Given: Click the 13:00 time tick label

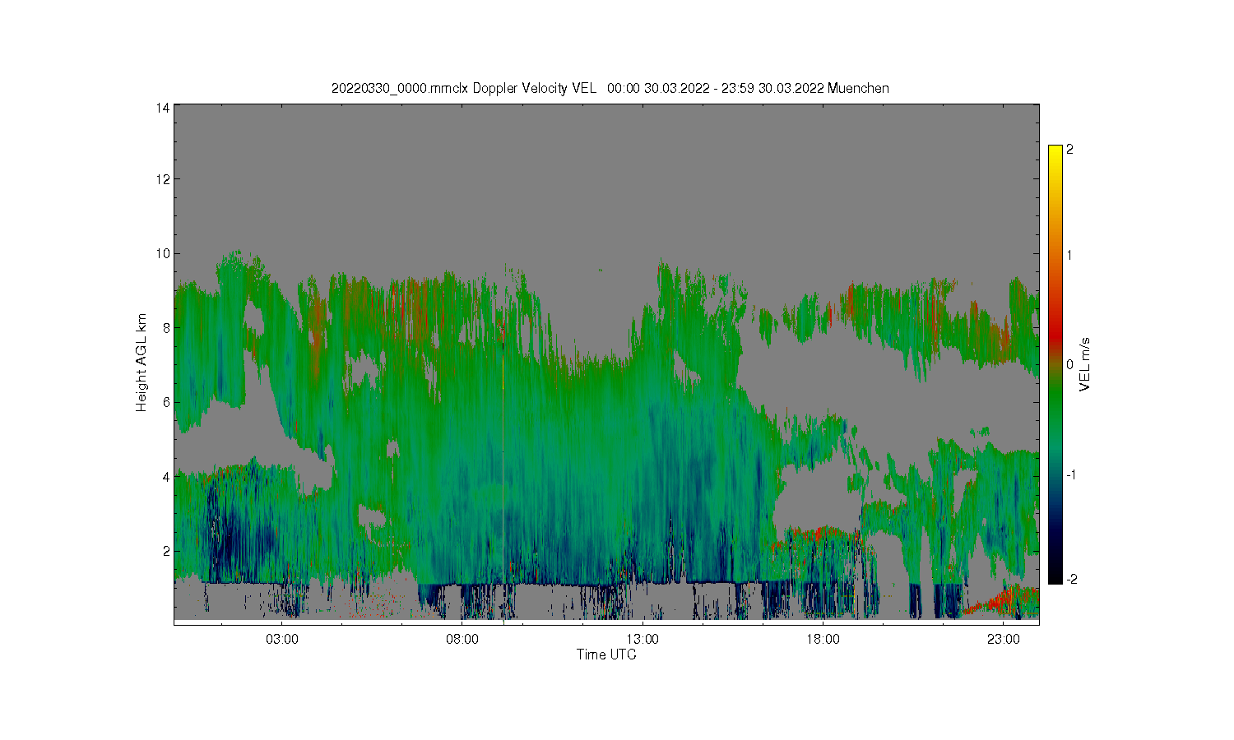Looking at the screenshot, I should [643, 639].
